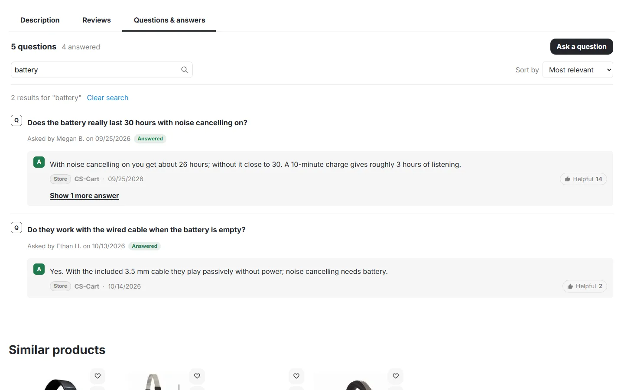Mark the 26 hours answer as Helpful (14)

click(583, 179)
